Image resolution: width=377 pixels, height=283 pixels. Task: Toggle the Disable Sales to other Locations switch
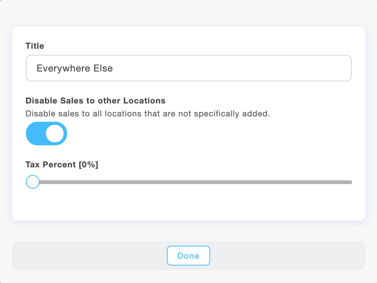coord(46,134)
